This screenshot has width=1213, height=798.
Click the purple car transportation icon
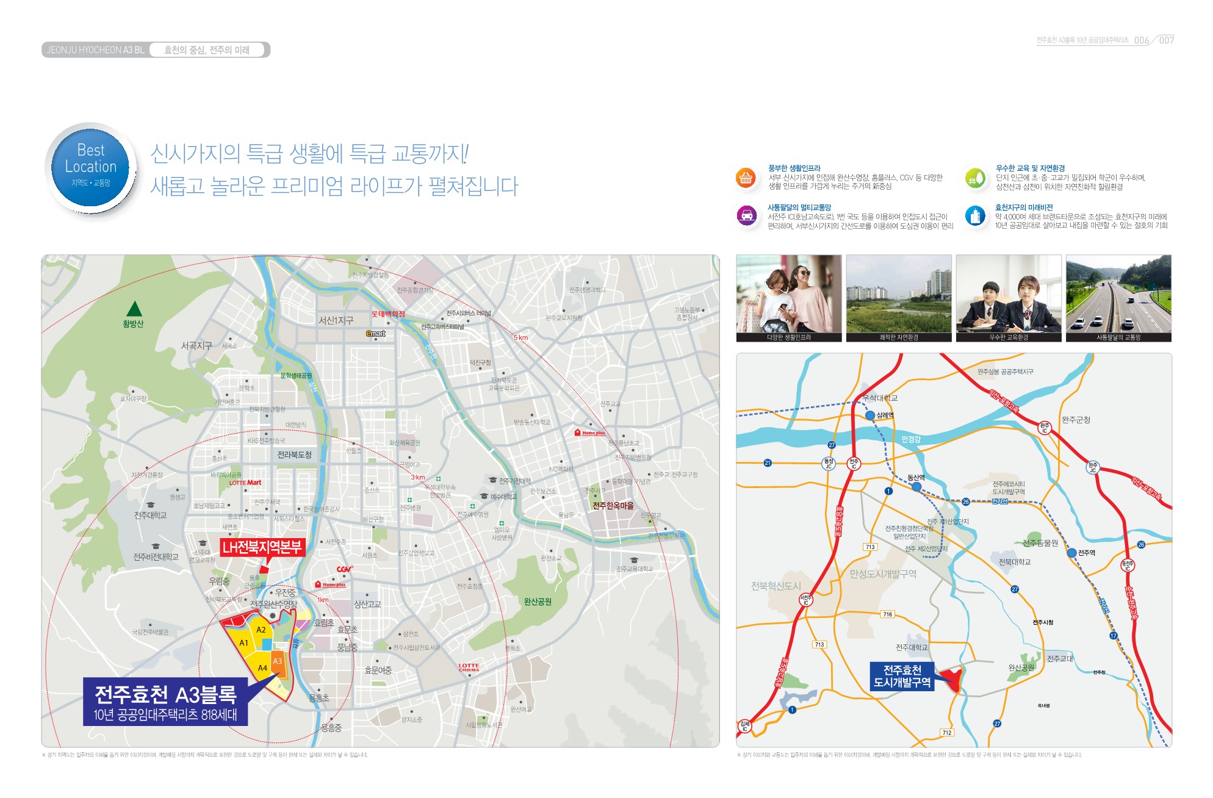pos(746,215)
